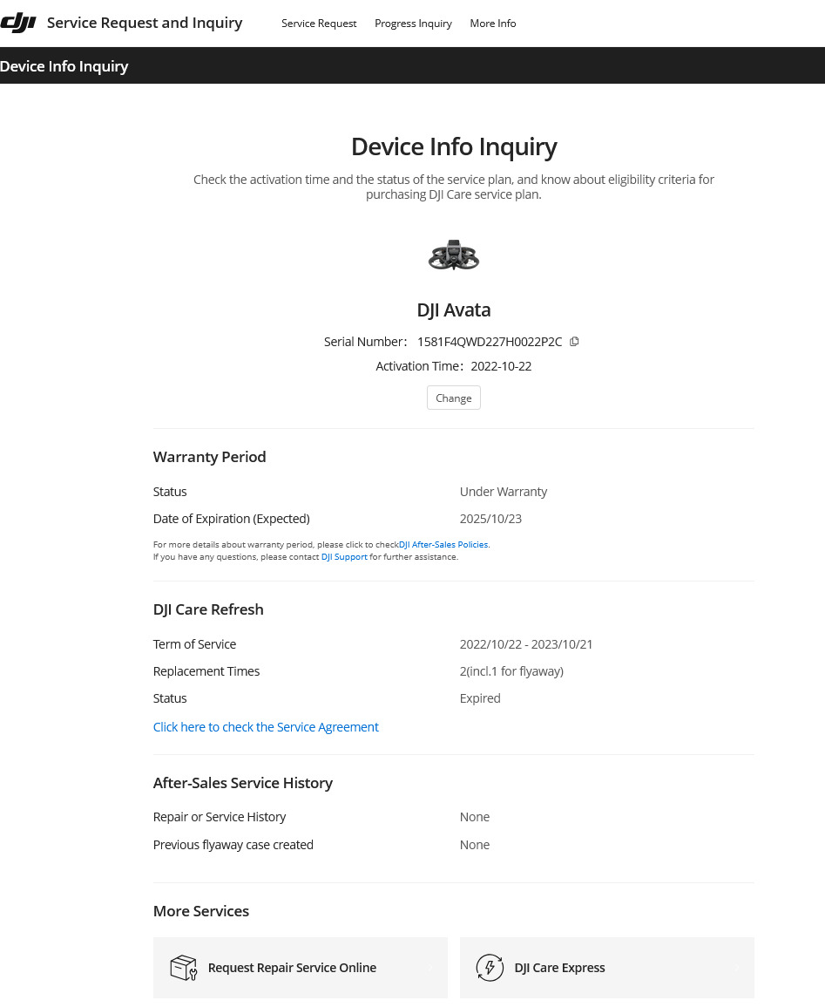
Task: Click the DJI Avata product name
Action: point(454,310)
